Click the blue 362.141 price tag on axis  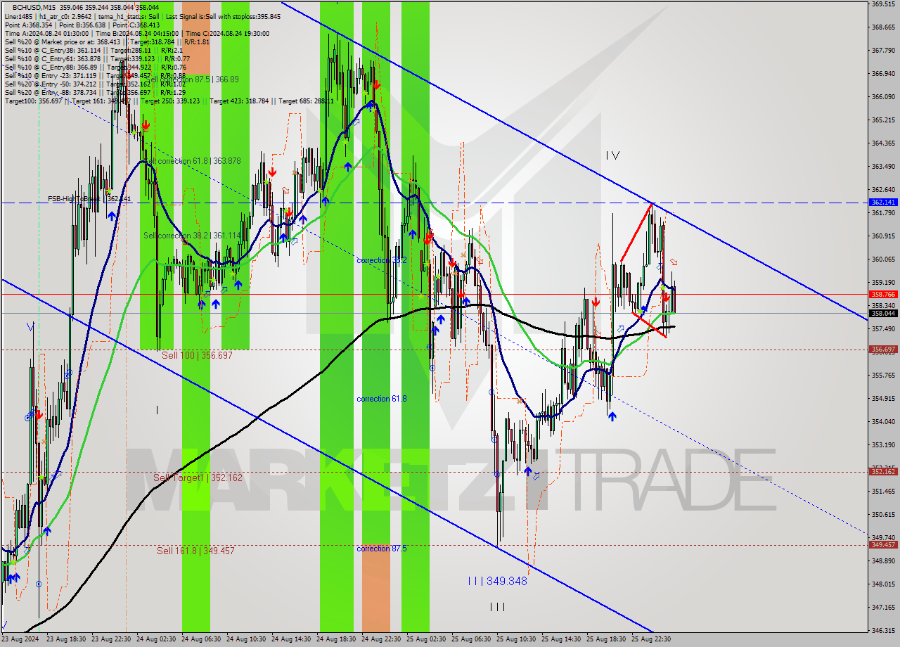883,202
